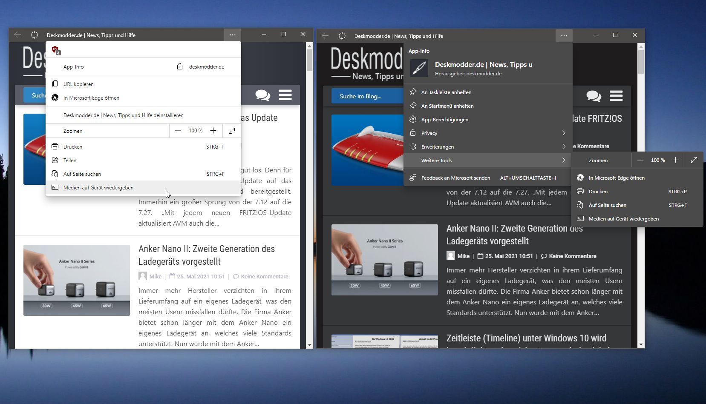Decrease zoom with minus in right submenu
This screenshot has width=706, height=404.
click(x=640, y=160)
